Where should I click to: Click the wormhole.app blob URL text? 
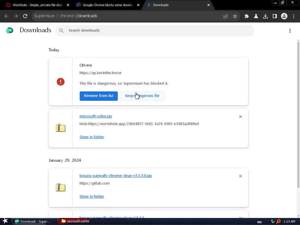[x=139, y=124]
